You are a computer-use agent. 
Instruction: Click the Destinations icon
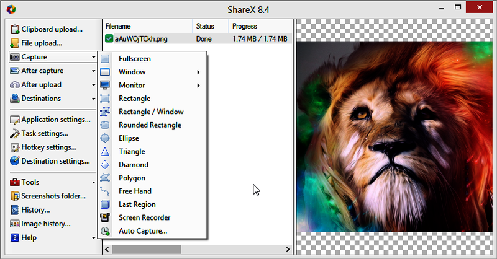14,99
